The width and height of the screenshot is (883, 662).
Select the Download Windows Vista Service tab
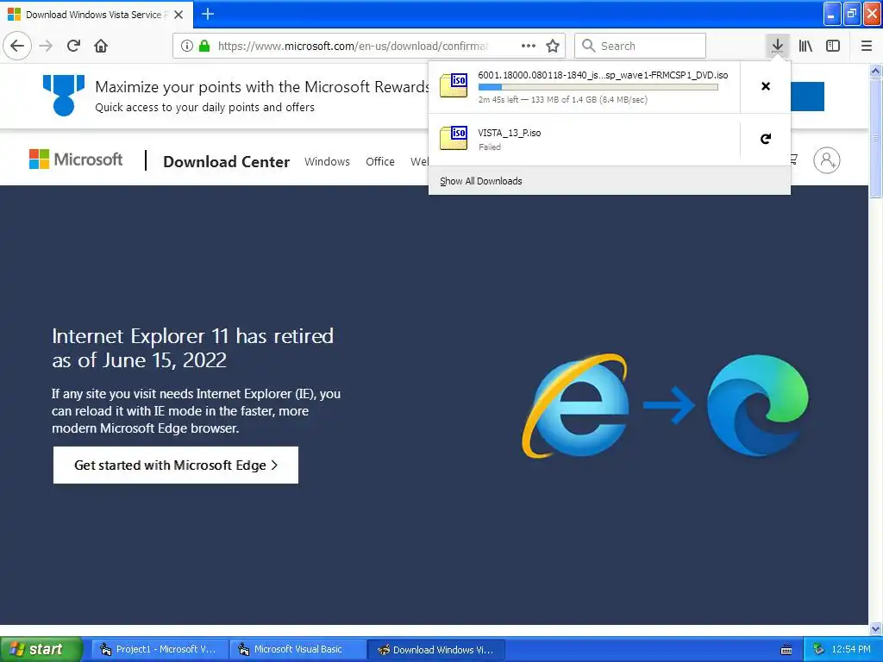click(97, 15)
